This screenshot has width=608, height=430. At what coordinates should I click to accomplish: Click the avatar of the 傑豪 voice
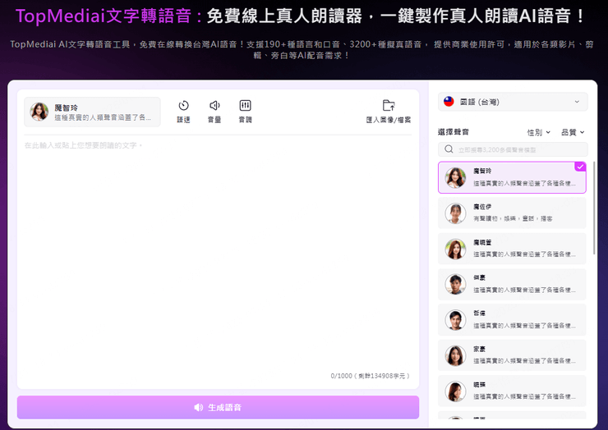pyautogui.click(x=455, y=284)
